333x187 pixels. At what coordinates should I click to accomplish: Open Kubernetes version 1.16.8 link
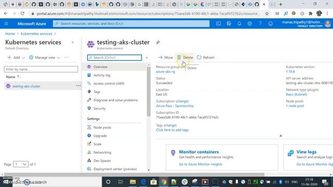pyautogui.click(x=290, y=72)
